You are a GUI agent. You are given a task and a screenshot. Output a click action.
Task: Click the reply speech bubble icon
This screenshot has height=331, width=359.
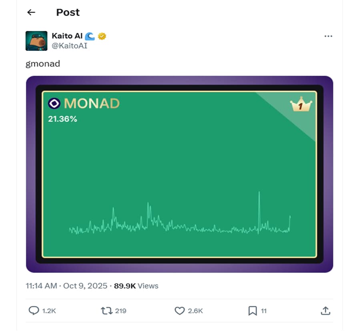coord(34,311)
